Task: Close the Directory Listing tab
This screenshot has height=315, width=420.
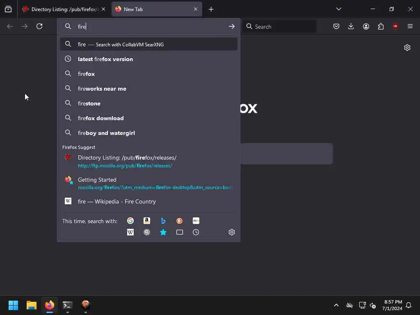Action: [x=103, y=9]
